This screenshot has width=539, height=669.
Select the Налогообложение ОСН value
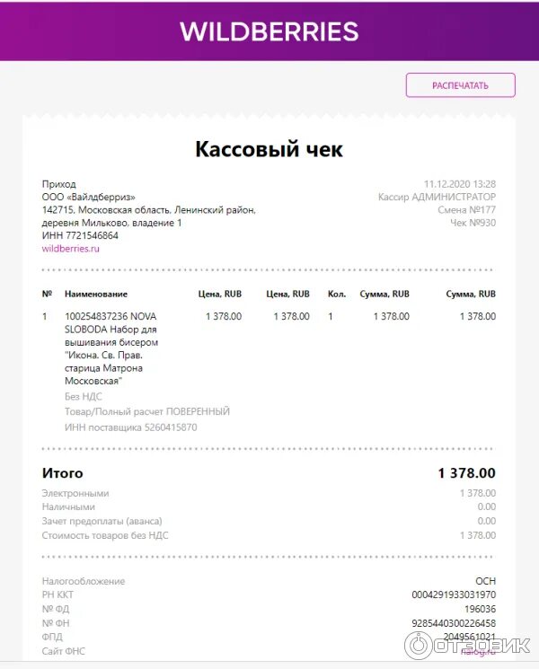(486, 581)
